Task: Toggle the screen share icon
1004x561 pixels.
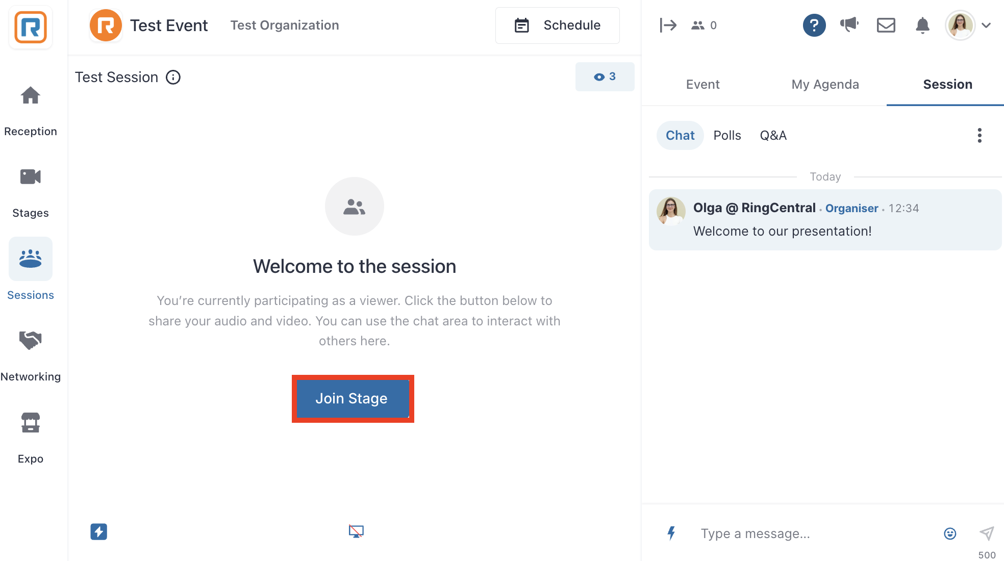Action: click(356, 531)
